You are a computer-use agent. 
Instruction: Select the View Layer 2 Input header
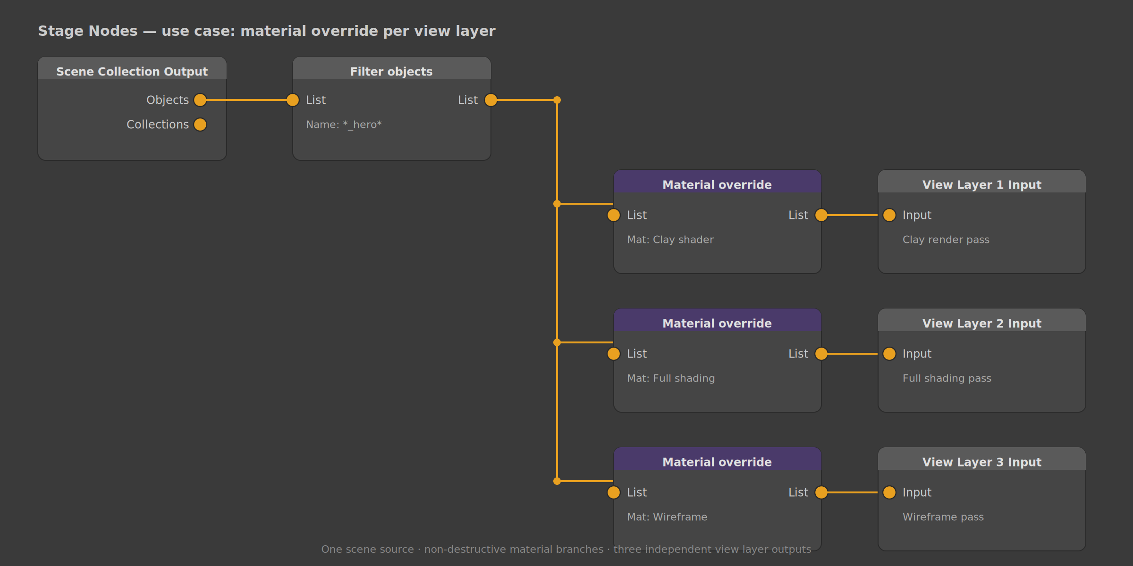[x=982, y=320]
